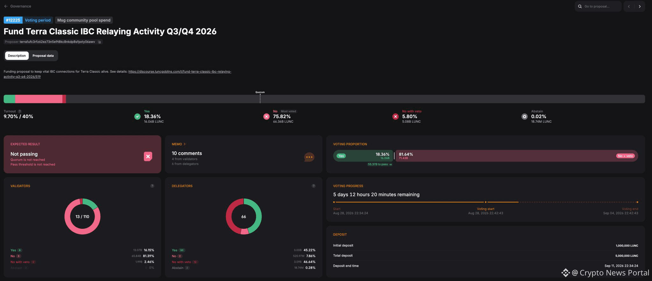Click the Abstain circle icon
Viewport: 652px width, 281px height.
click(524, 117)
